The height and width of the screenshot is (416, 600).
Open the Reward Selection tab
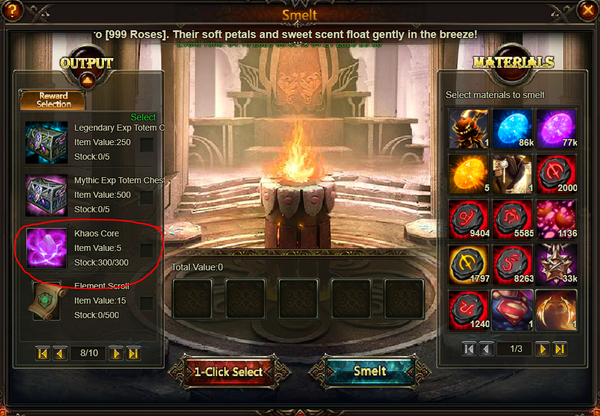coord(53,100)
